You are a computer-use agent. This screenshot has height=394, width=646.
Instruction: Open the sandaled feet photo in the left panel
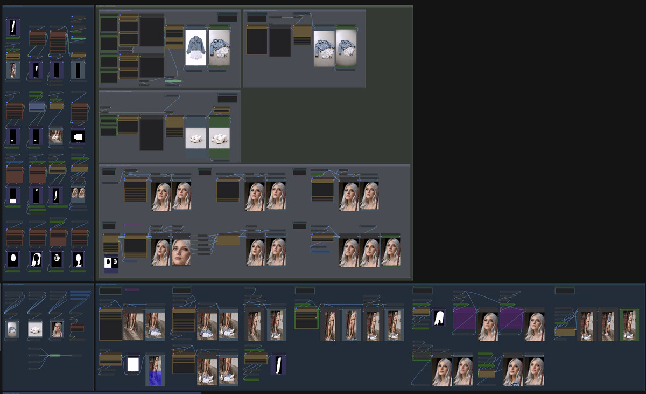56,136
